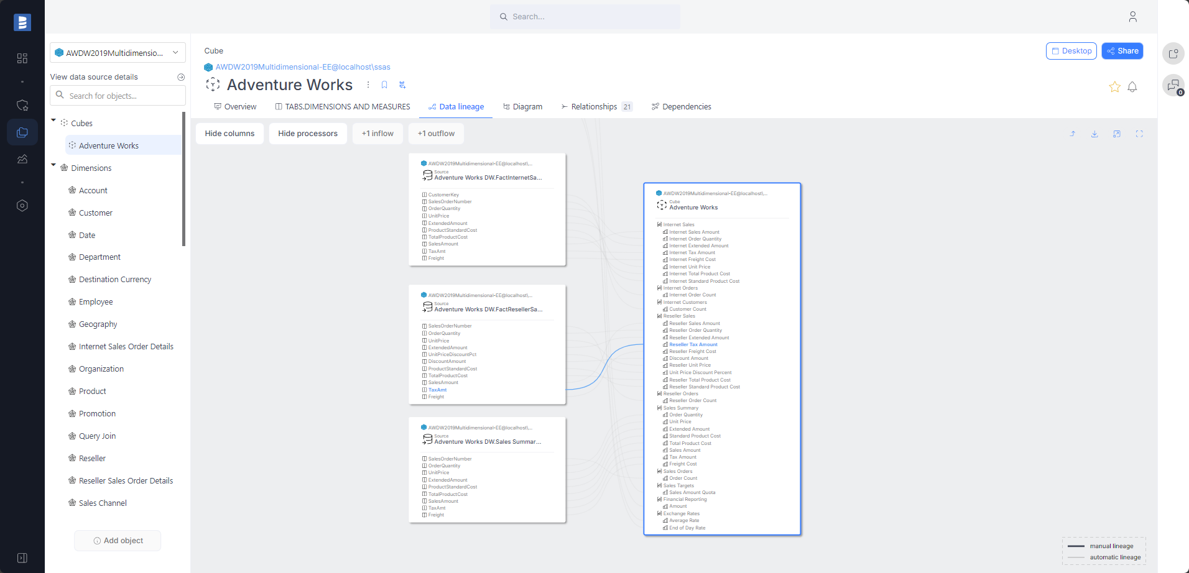Screen dimensions: 1189x573
Task: Open the Dataedo logo home
Action: 22,22
